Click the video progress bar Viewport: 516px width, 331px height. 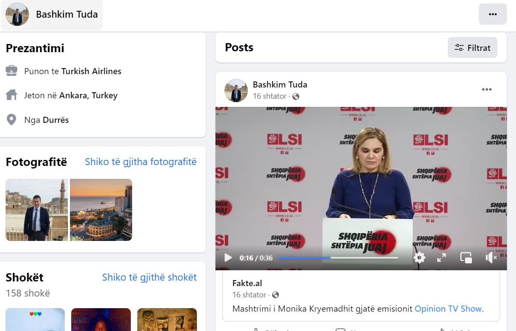(338, 258)
